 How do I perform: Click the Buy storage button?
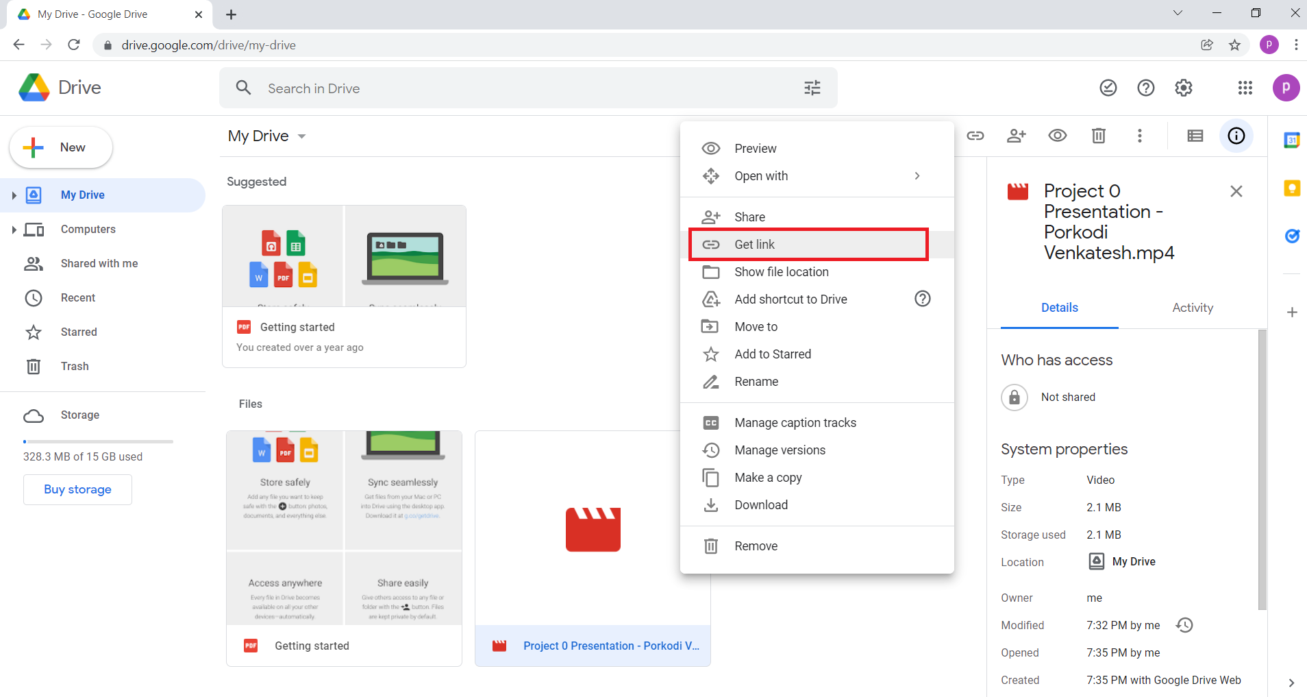click(x=77, y=489)
